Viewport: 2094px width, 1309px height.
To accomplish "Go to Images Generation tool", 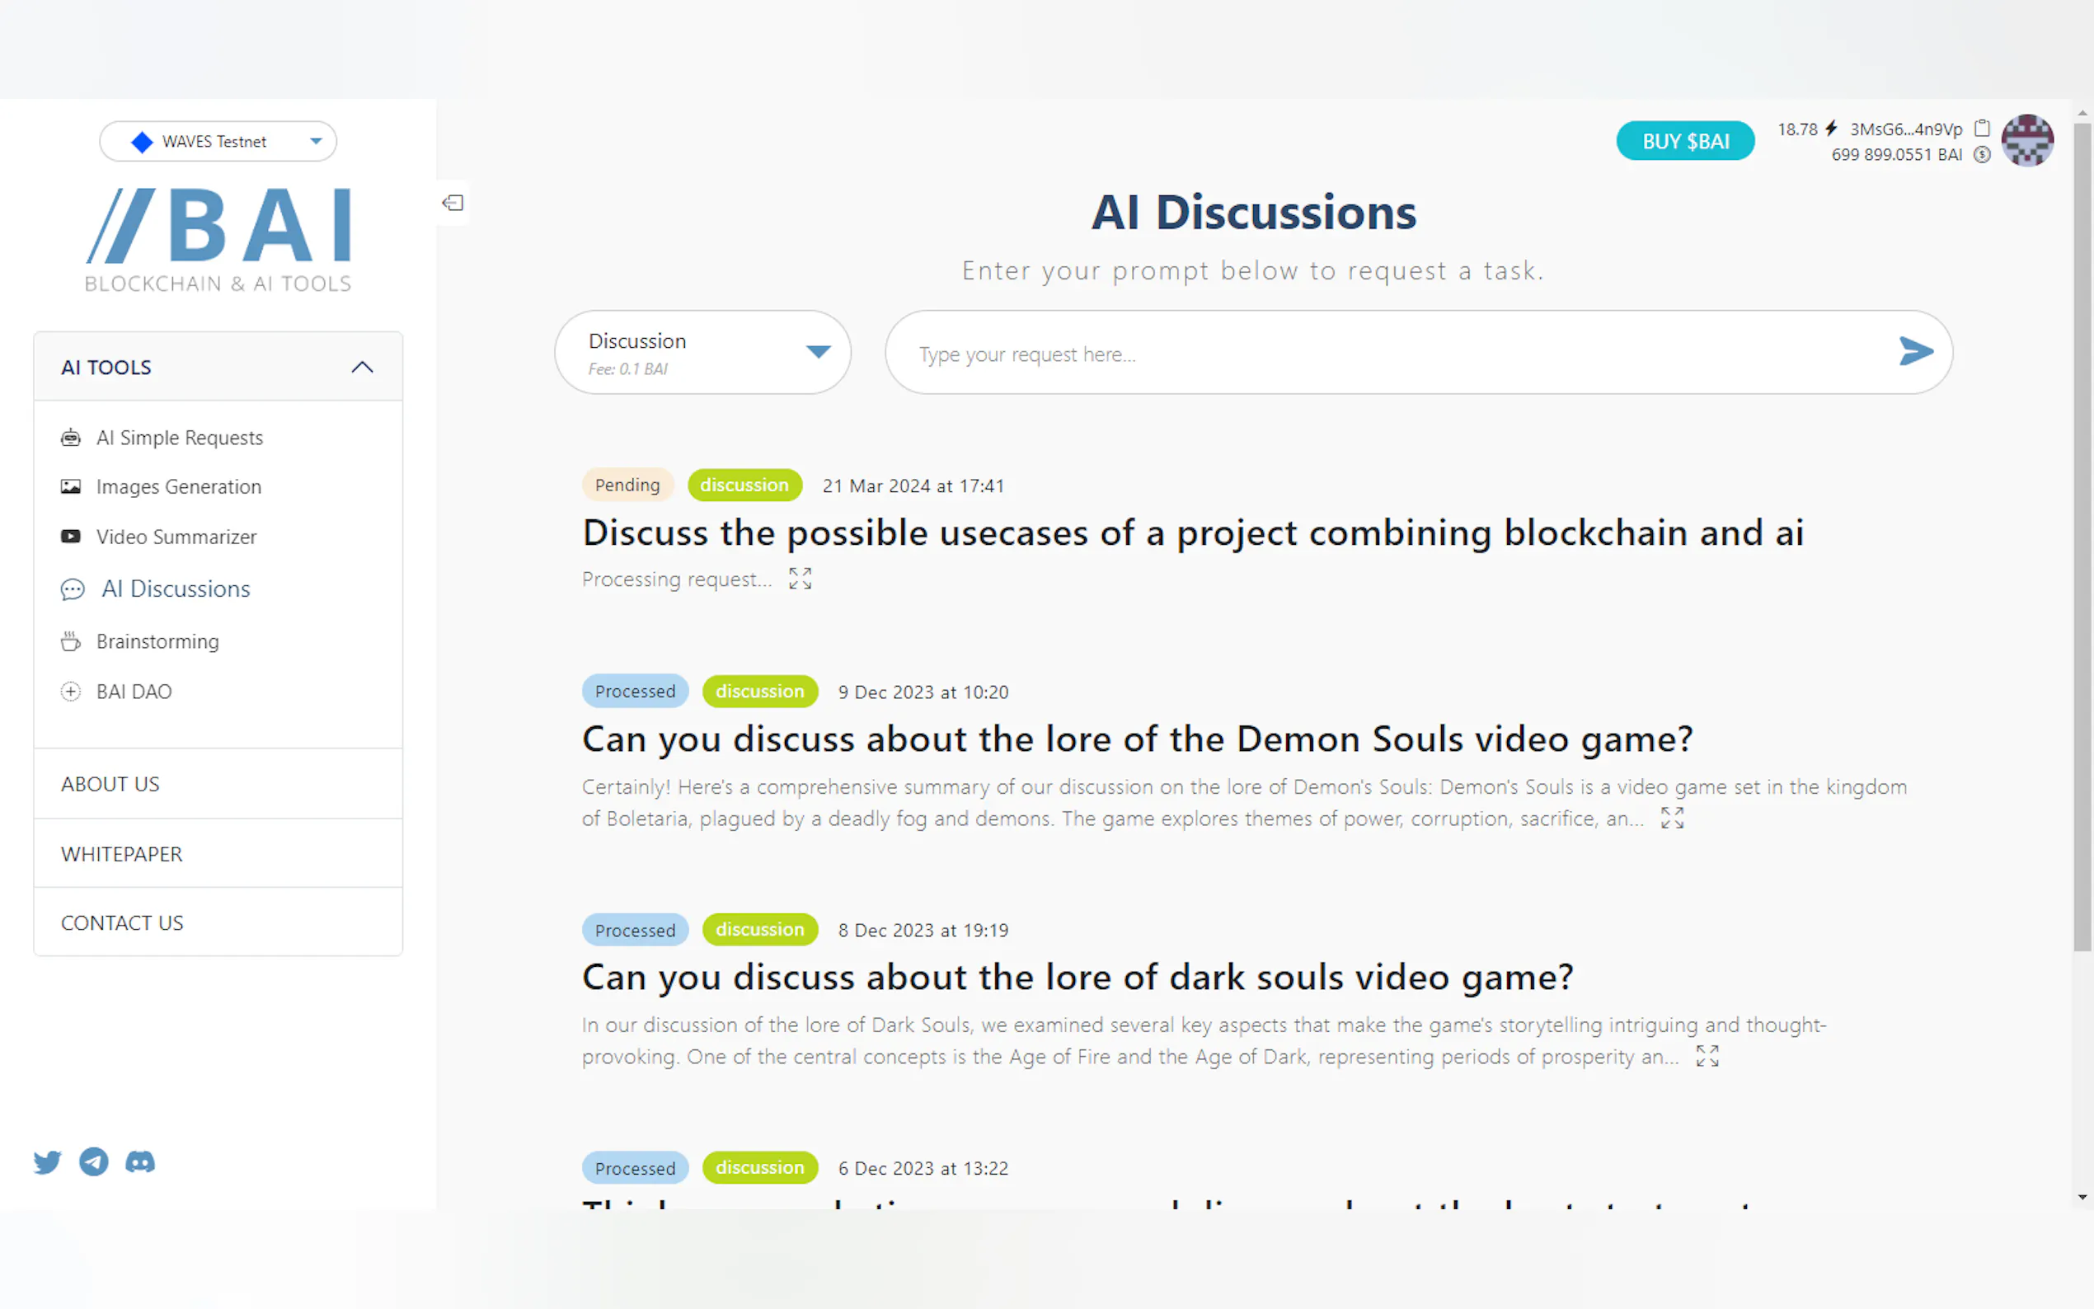I will tap(178, 486).
